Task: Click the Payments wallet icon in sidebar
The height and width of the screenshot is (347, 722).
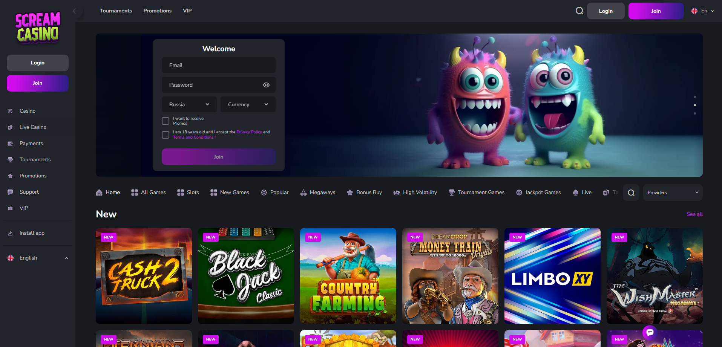Action: pyautogui.click(x=10, y=144)
